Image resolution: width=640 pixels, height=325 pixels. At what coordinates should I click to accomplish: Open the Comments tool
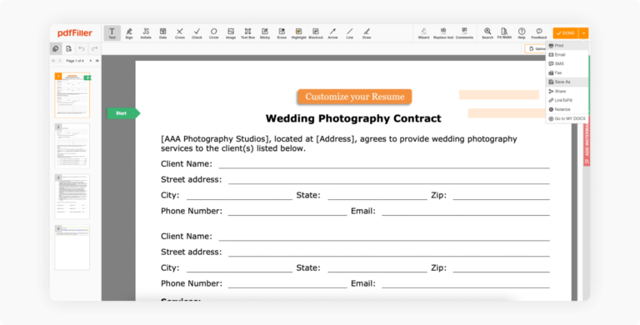click(x=464, y=33)
